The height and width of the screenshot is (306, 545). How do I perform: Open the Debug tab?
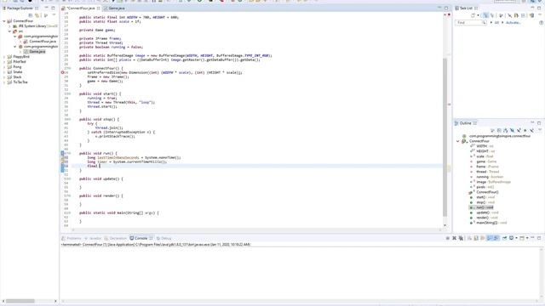pyautogui.click(x=164, y=238)
